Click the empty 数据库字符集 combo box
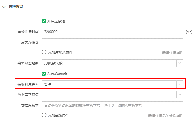The width and height of the screenshot is (195, 120). [x=109, y=95]
